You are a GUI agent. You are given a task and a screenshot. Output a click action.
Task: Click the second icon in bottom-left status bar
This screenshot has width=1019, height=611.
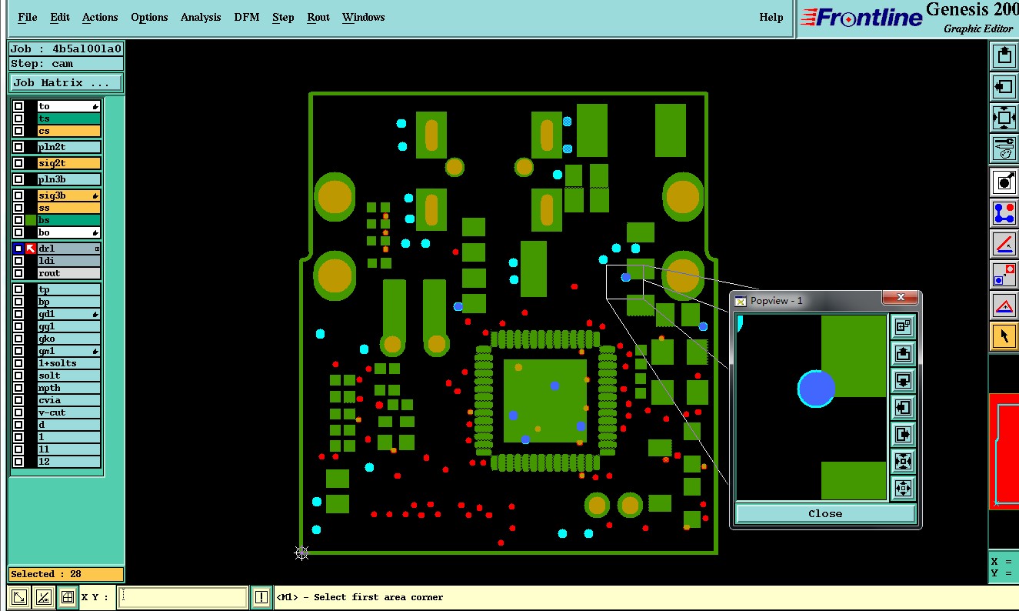coord(44,596)
